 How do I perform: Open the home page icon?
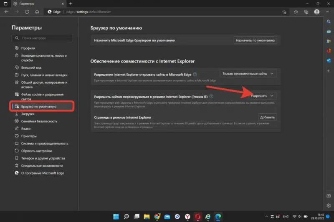point(37,12)
